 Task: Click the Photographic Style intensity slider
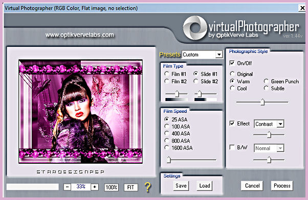(262, 102)
